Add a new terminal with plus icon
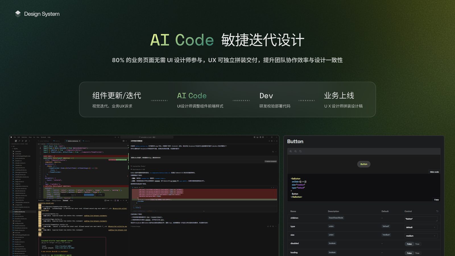Viewport: 455px width, 256px height. click(111, 200)
